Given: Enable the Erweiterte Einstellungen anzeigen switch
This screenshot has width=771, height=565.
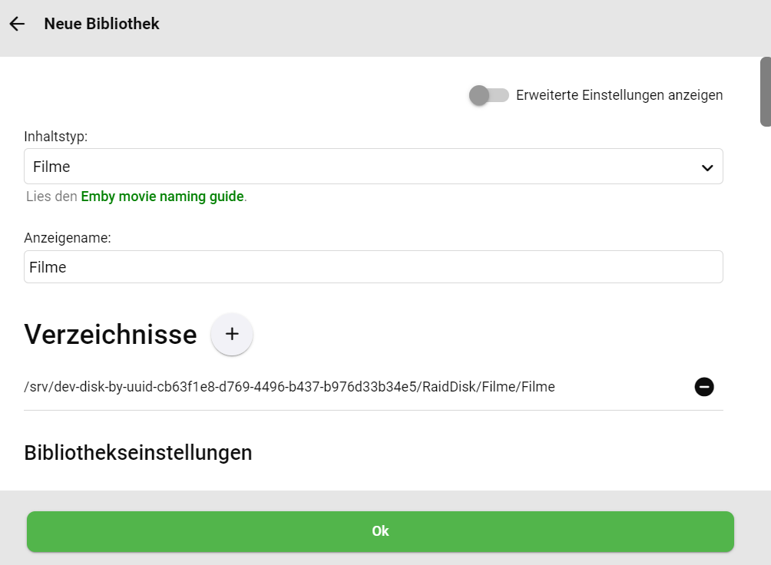Looking at the screenshot, I should coord(488,95).
